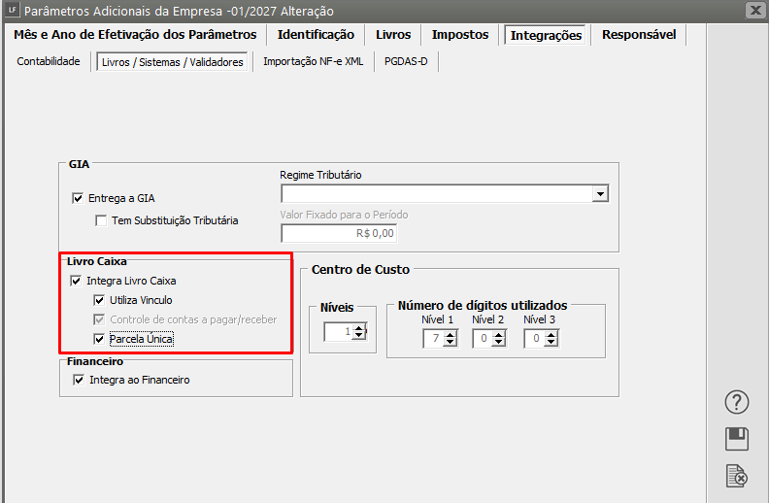Viewport: 769px width, 503px height.
Task: Switch to the Impostos tab
Action: pyautogui.click(x=460, y=35)
